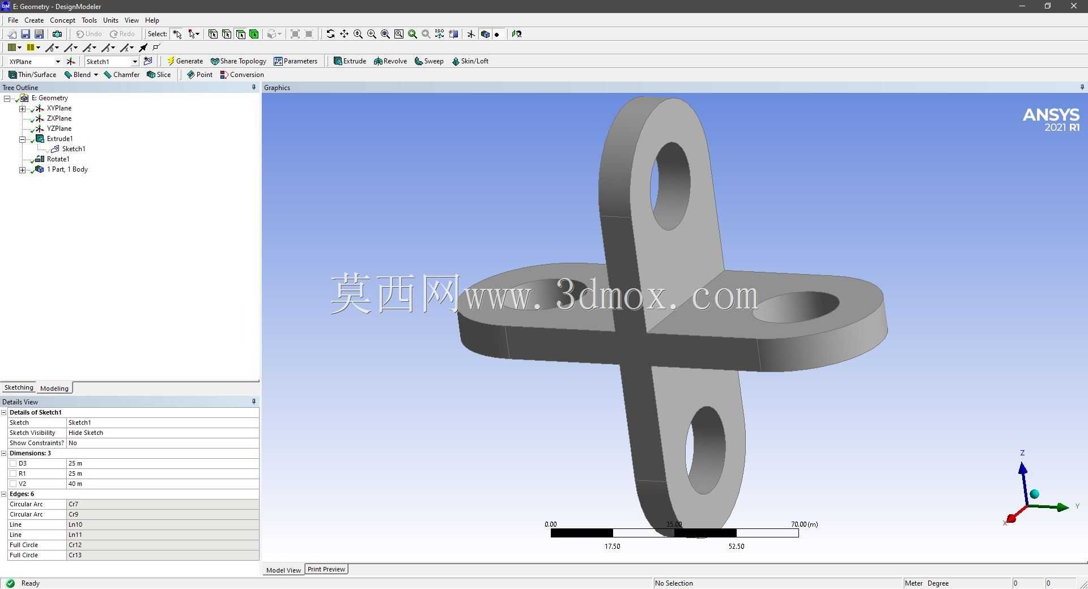Expand the XYPlane tree node
Viewport: 1088px width, 589px height.
click(x=23, y=108)
